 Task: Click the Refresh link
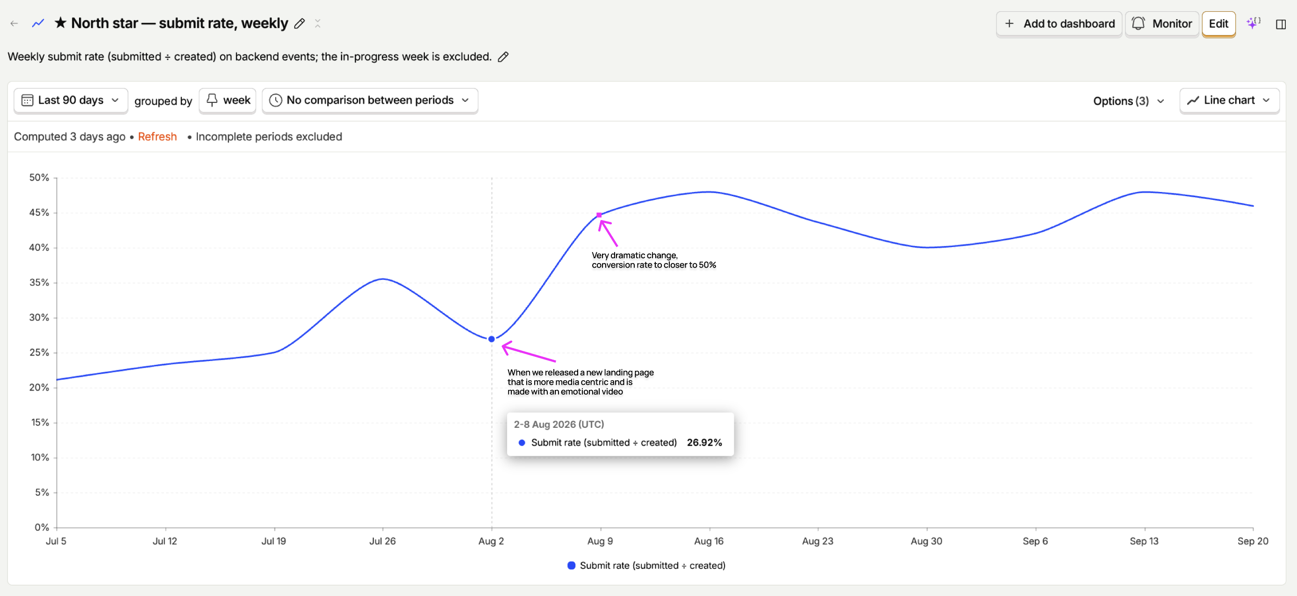157,136
